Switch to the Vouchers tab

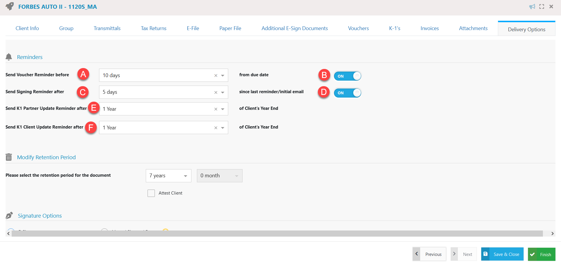point(358,28)
